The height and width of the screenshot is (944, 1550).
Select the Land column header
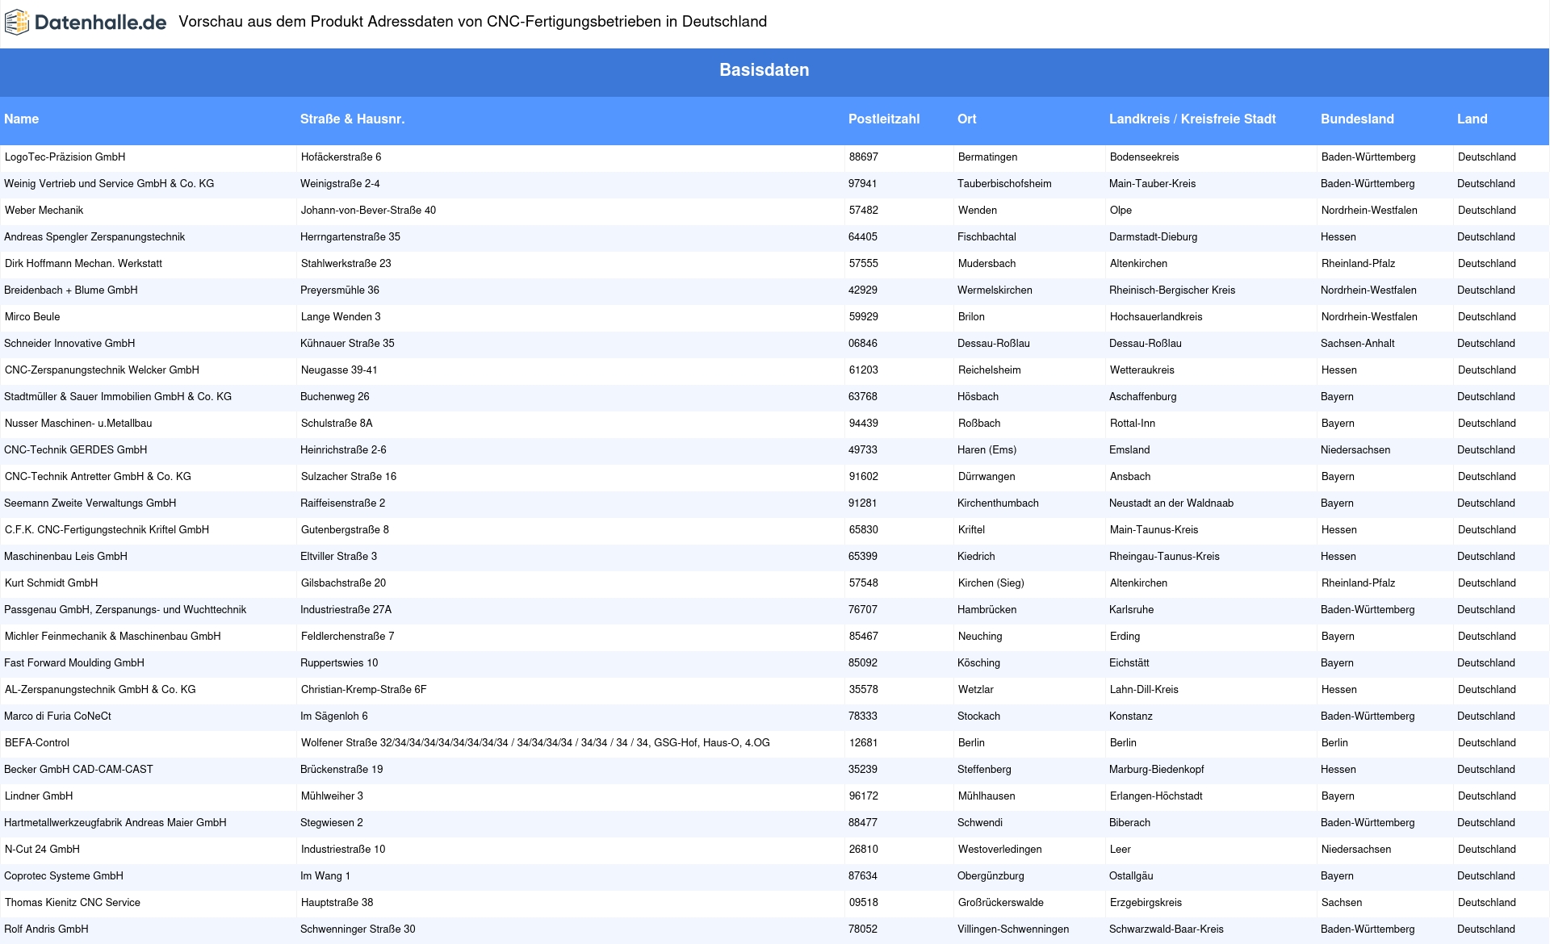(1472, 119)
